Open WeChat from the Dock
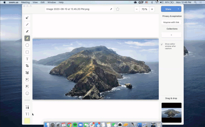 coord(114,125)
